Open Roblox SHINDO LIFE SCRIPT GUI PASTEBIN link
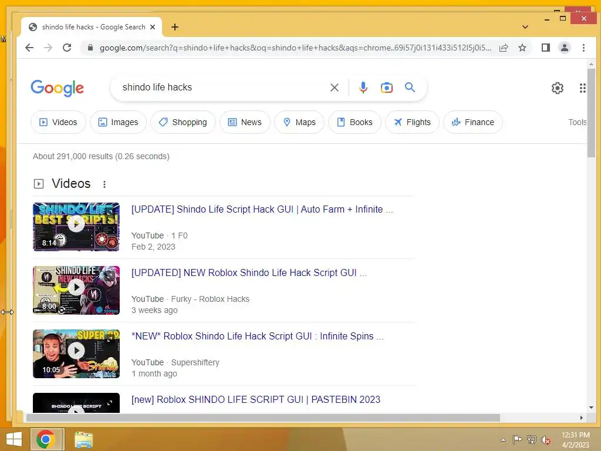The width and height of the screenshot is (601, 451). (x=256, y=399)
